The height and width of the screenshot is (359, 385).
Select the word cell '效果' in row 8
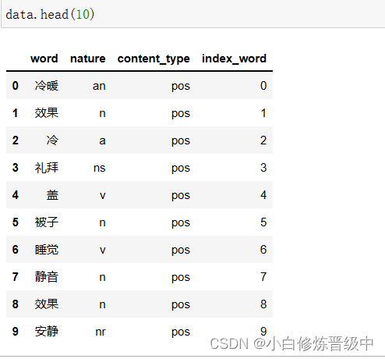click(47, 304)
